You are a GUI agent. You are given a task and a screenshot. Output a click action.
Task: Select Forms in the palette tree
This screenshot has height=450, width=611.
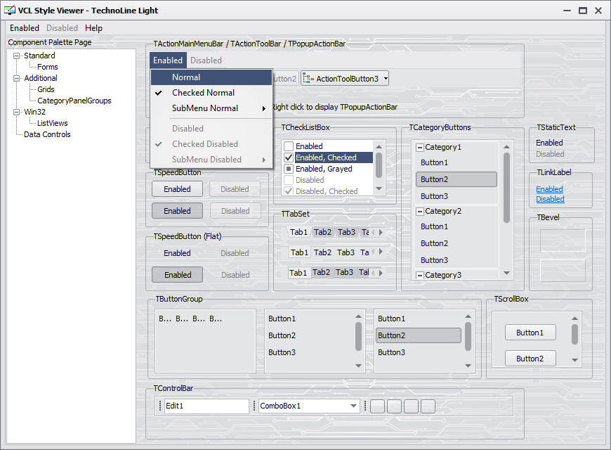pyautogui.click(x=48, y=67)
